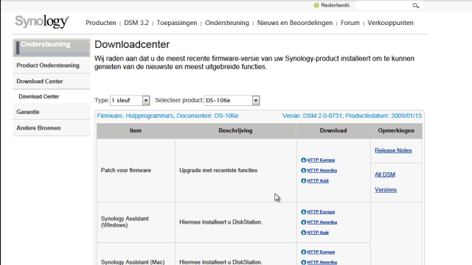Open the Verkooppunten menu item
The width and height of the screenshot is (472, 265).
click(x=390, y=23)
